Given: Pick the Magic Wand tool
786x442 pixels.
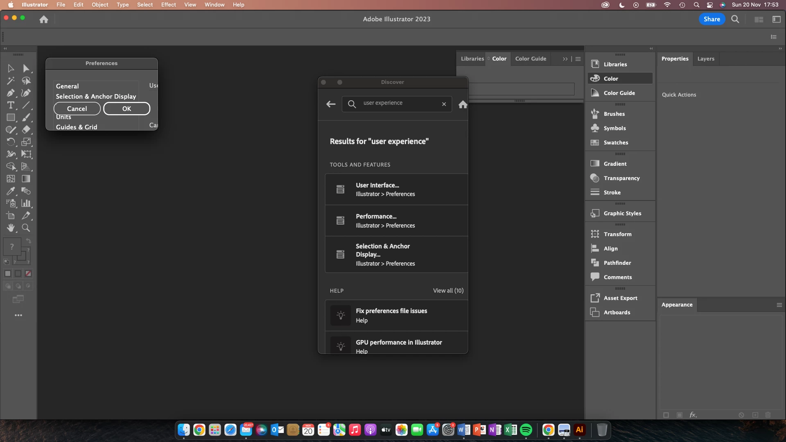Looking at the screenshot, I should click(11, 81).
